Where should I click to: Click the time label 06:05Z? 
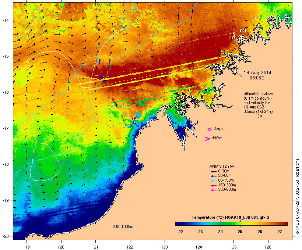257,78
